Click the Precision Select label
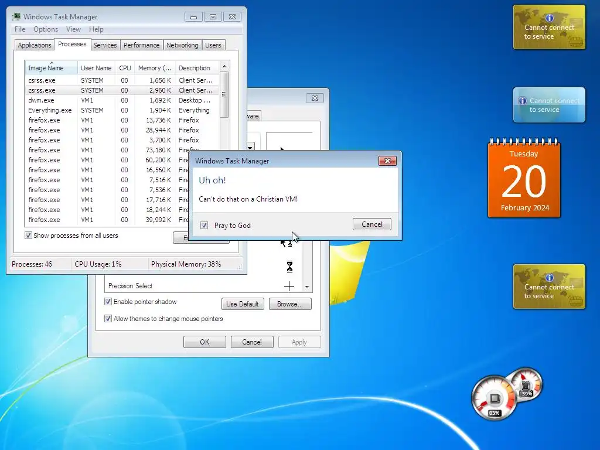This screenshot has height=450, width=600. [x=130, y=286]
